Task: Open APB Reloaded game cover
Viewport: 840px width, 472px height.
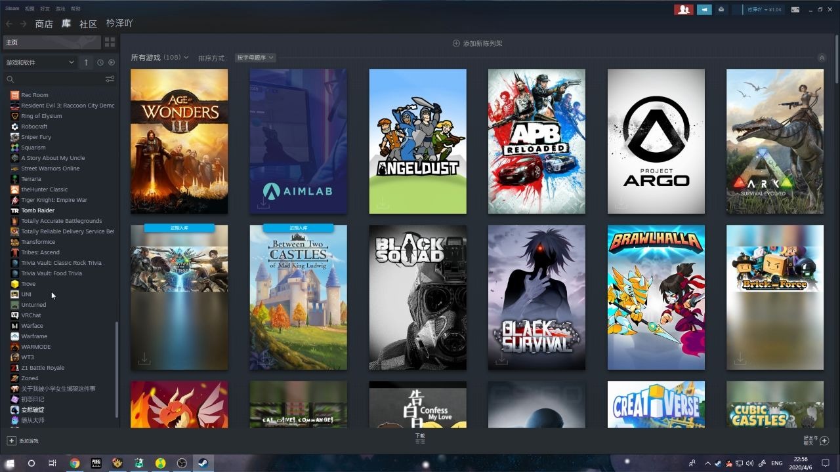Action: (537, 141)
